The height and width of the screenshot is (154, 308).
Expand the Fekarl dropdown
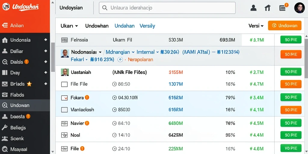[86, 60]
